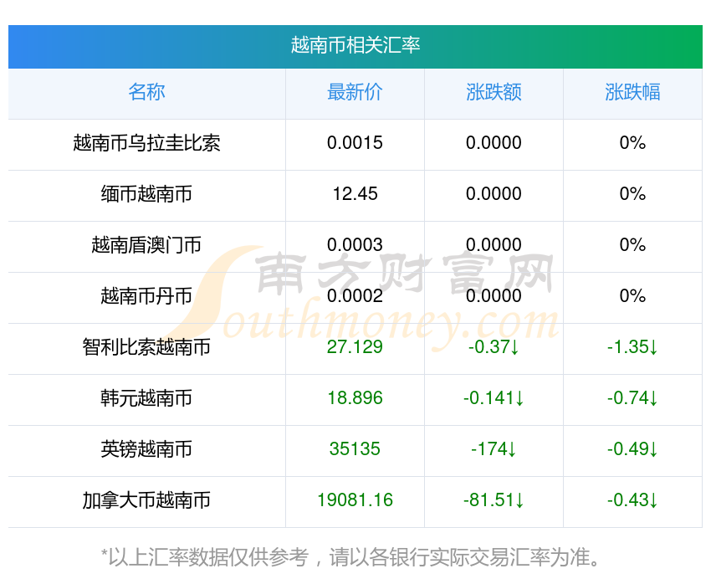
Task: Click the -0.141↓ change amount
Action: [494, 398]
